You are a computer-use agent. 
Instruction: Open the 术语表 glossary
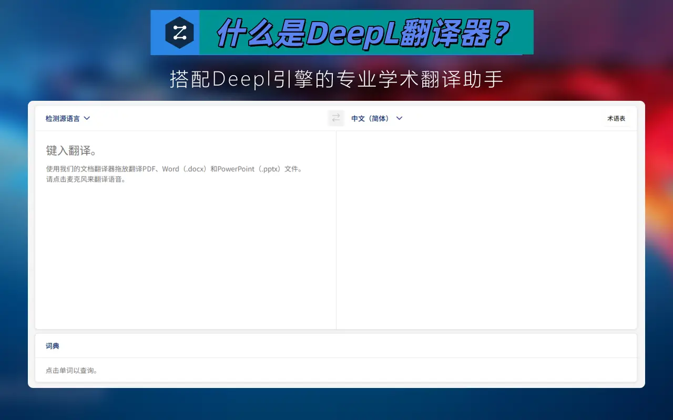pos(616,119)
